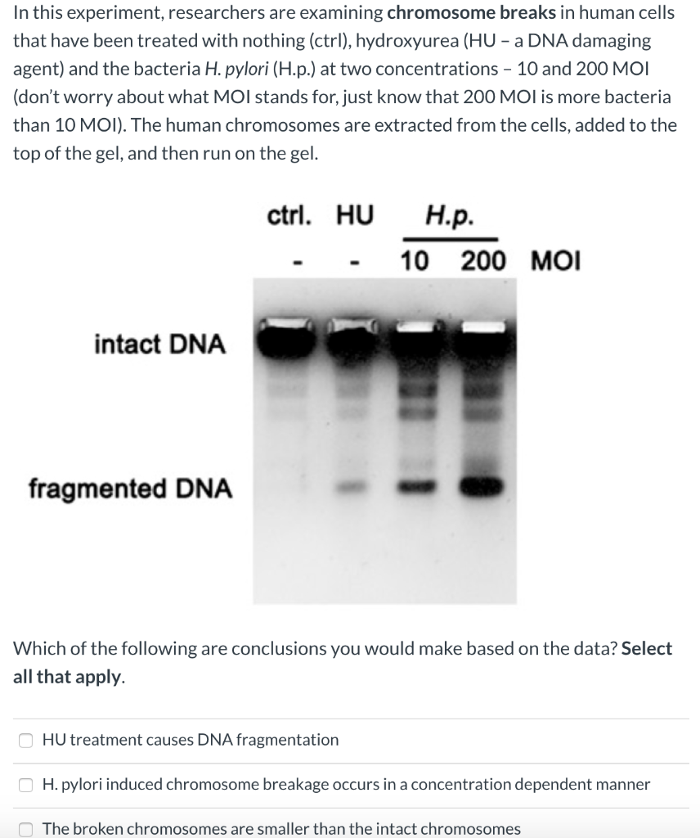
Task: Click the bold chromosome breaks text
Action: [x=472, y=12]
